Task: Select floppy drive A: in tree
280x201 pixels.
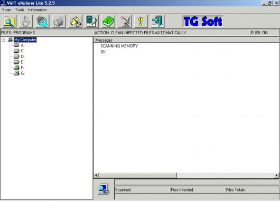Action: point(23,45)
